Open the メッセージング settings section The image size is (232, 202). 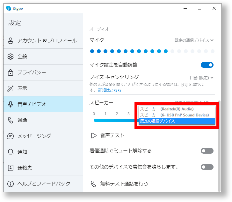click(x=43, y=136)
